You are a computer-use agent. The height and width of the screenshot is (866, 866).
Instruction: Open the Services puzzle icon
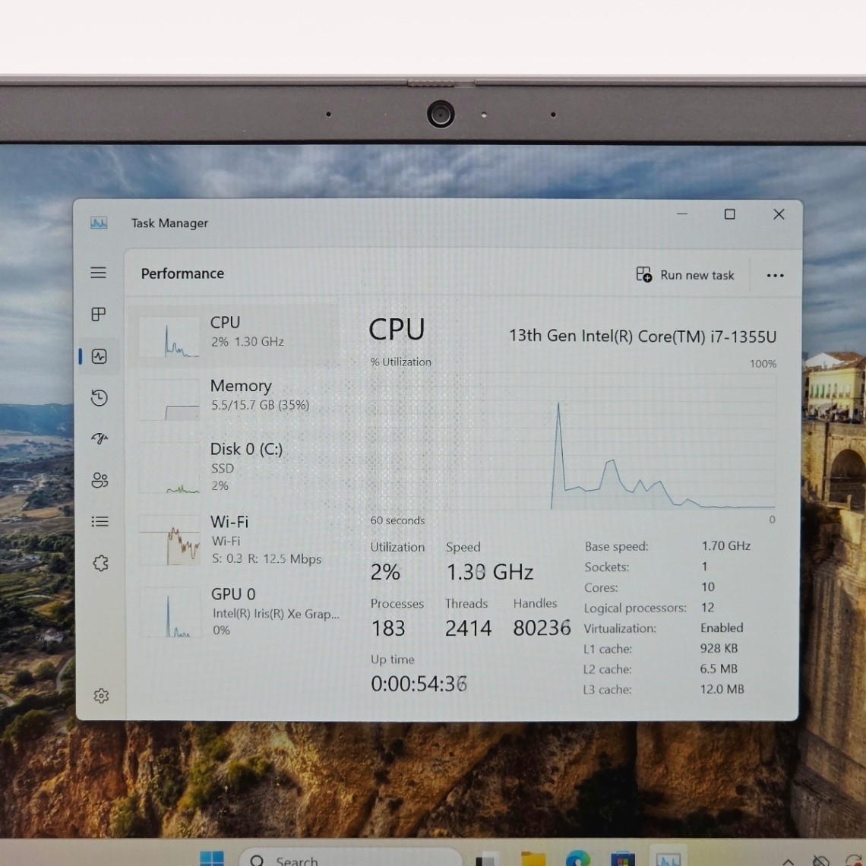click(x=100, y=564)
